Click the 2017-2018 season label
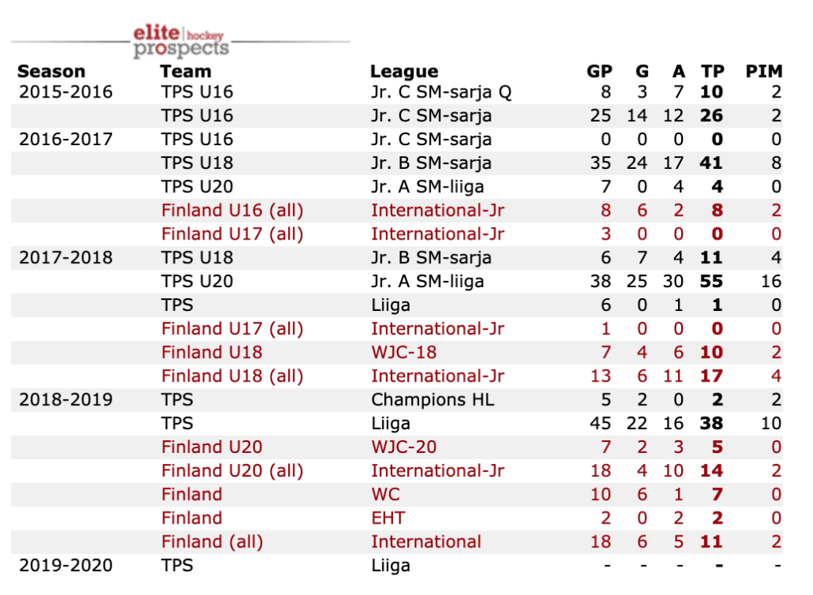813x595 pixels. click(x=65, y=258)
